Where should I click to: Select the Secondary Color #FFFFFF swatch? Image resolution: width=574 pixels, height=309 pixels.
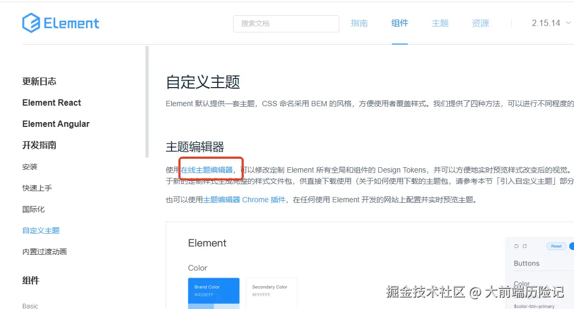click(x=271, y=293)
